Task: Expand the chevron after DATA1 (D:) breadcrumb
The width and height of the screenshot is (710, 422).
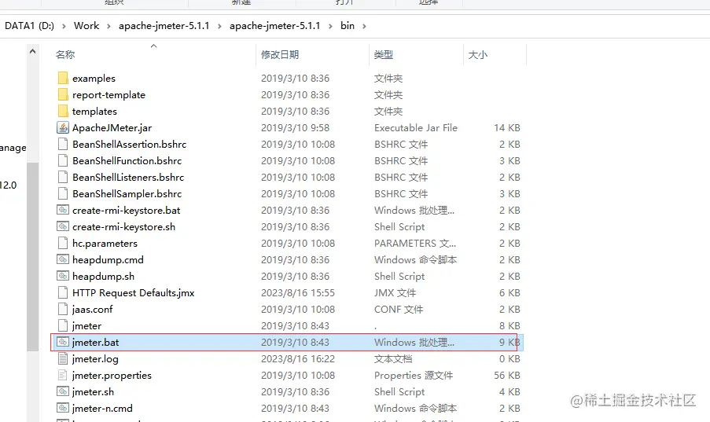Action: (64, 26)
